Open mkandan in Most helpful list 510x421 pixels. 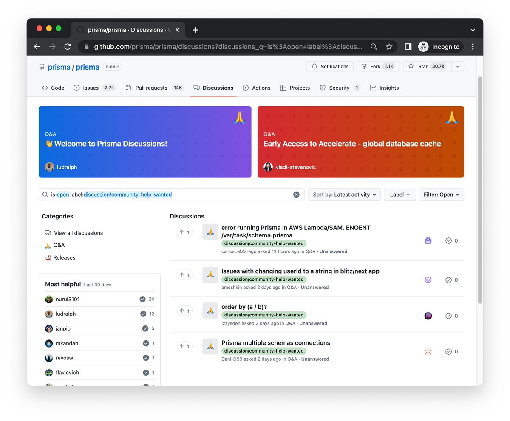coord(67,343)
